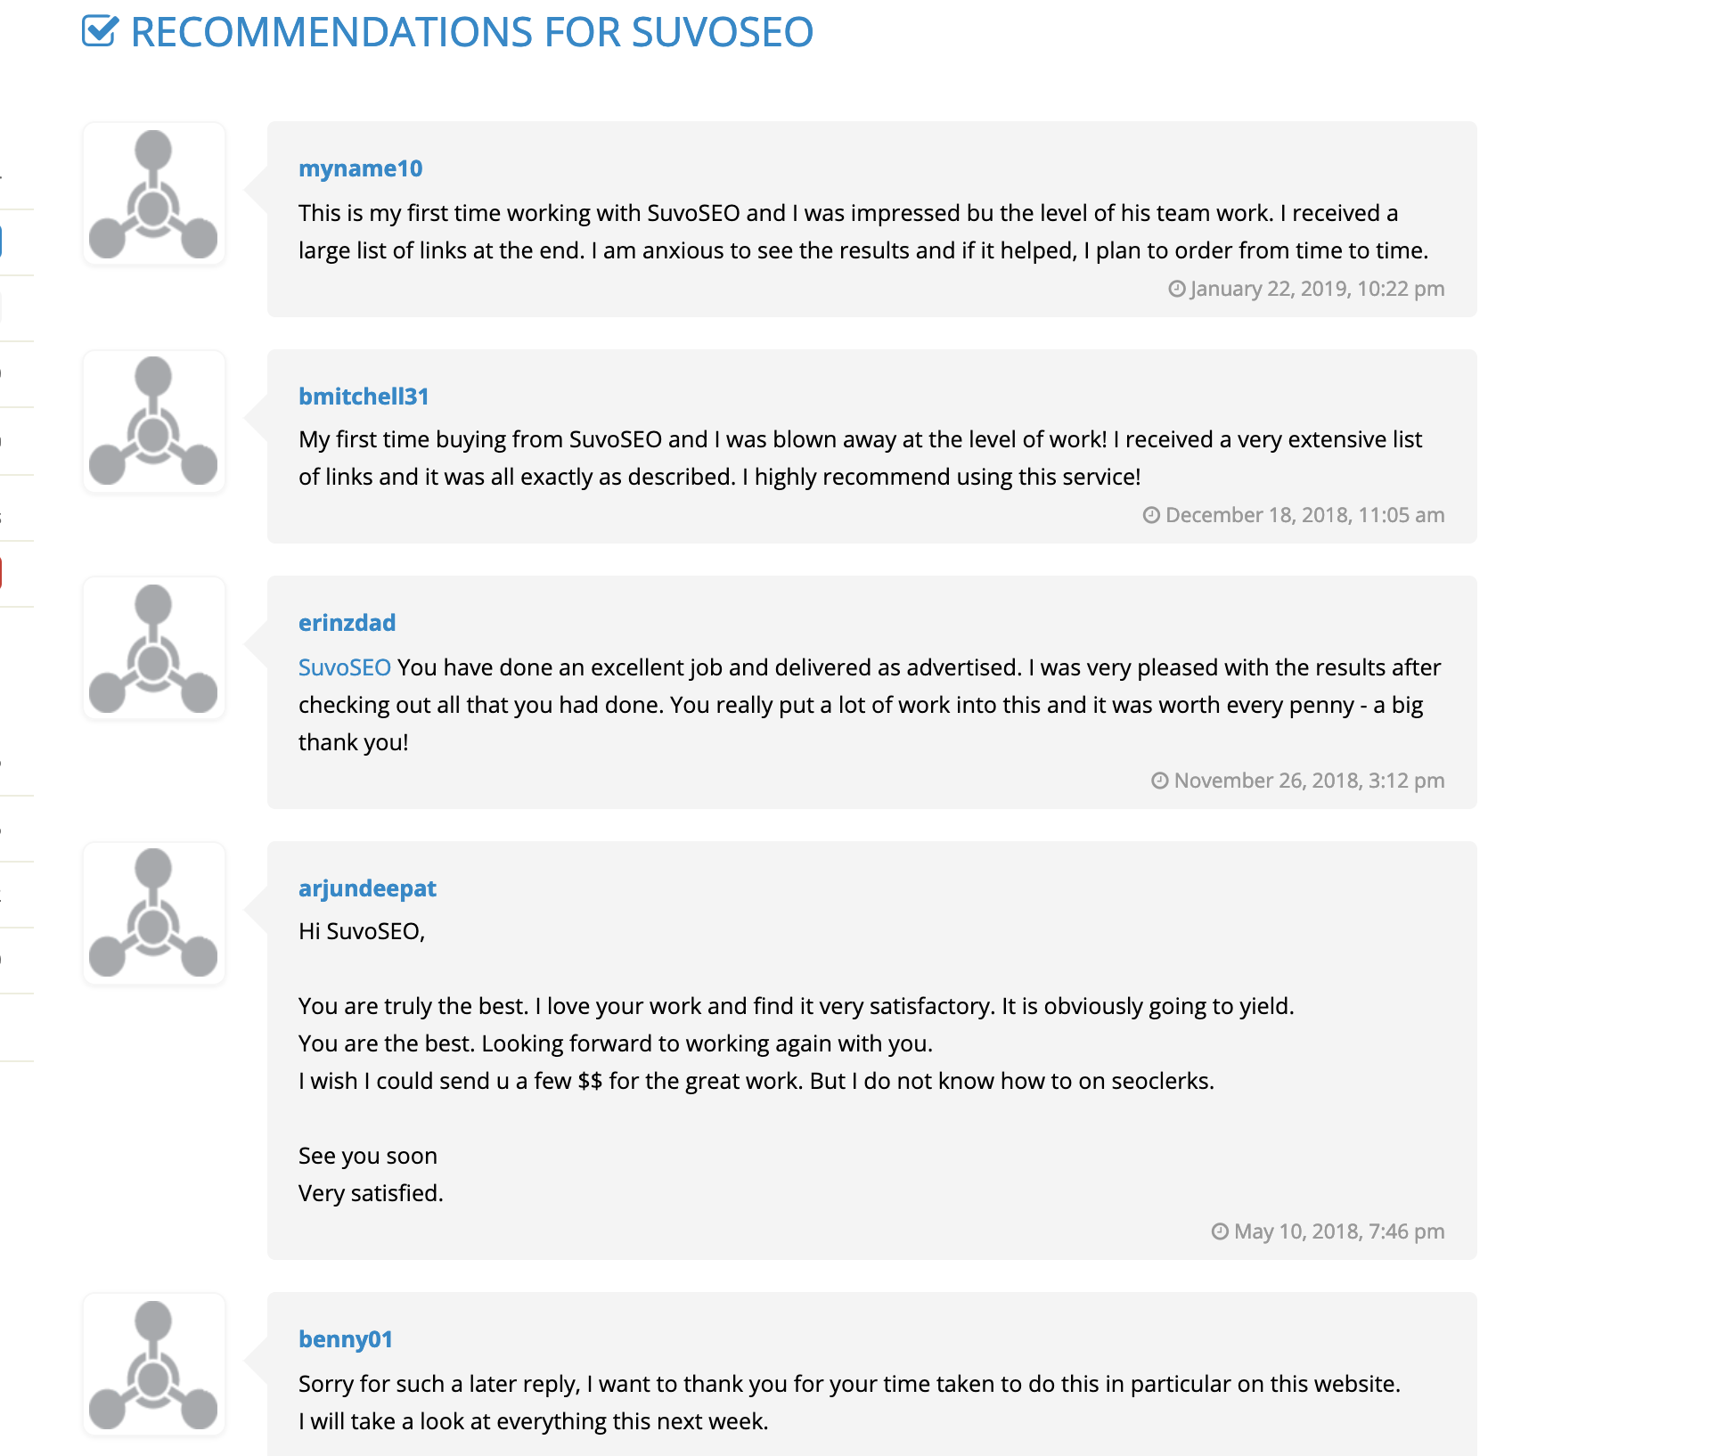This screenshot has height=1456, width=1725.
Task: Click the checkmark icon beside Recommendations heading
Action: pyautogui.click(x=100, y=31)
